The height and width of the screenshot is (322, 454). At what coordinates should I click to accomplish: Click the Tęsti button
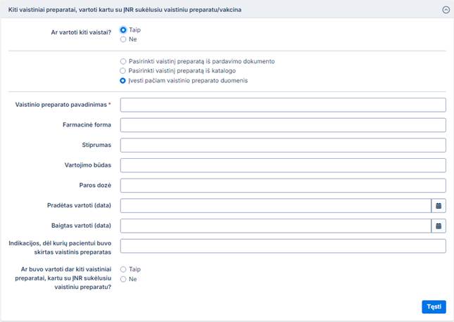point(434,307)
